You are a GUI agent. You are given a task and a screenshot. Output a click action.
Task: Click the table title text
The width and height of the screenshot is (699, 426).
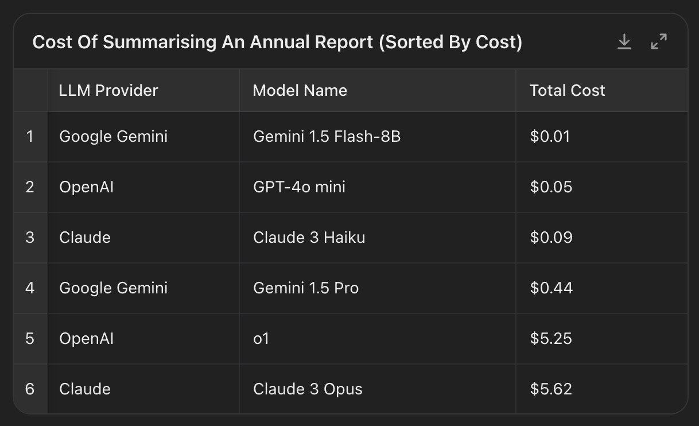point(277,42)
